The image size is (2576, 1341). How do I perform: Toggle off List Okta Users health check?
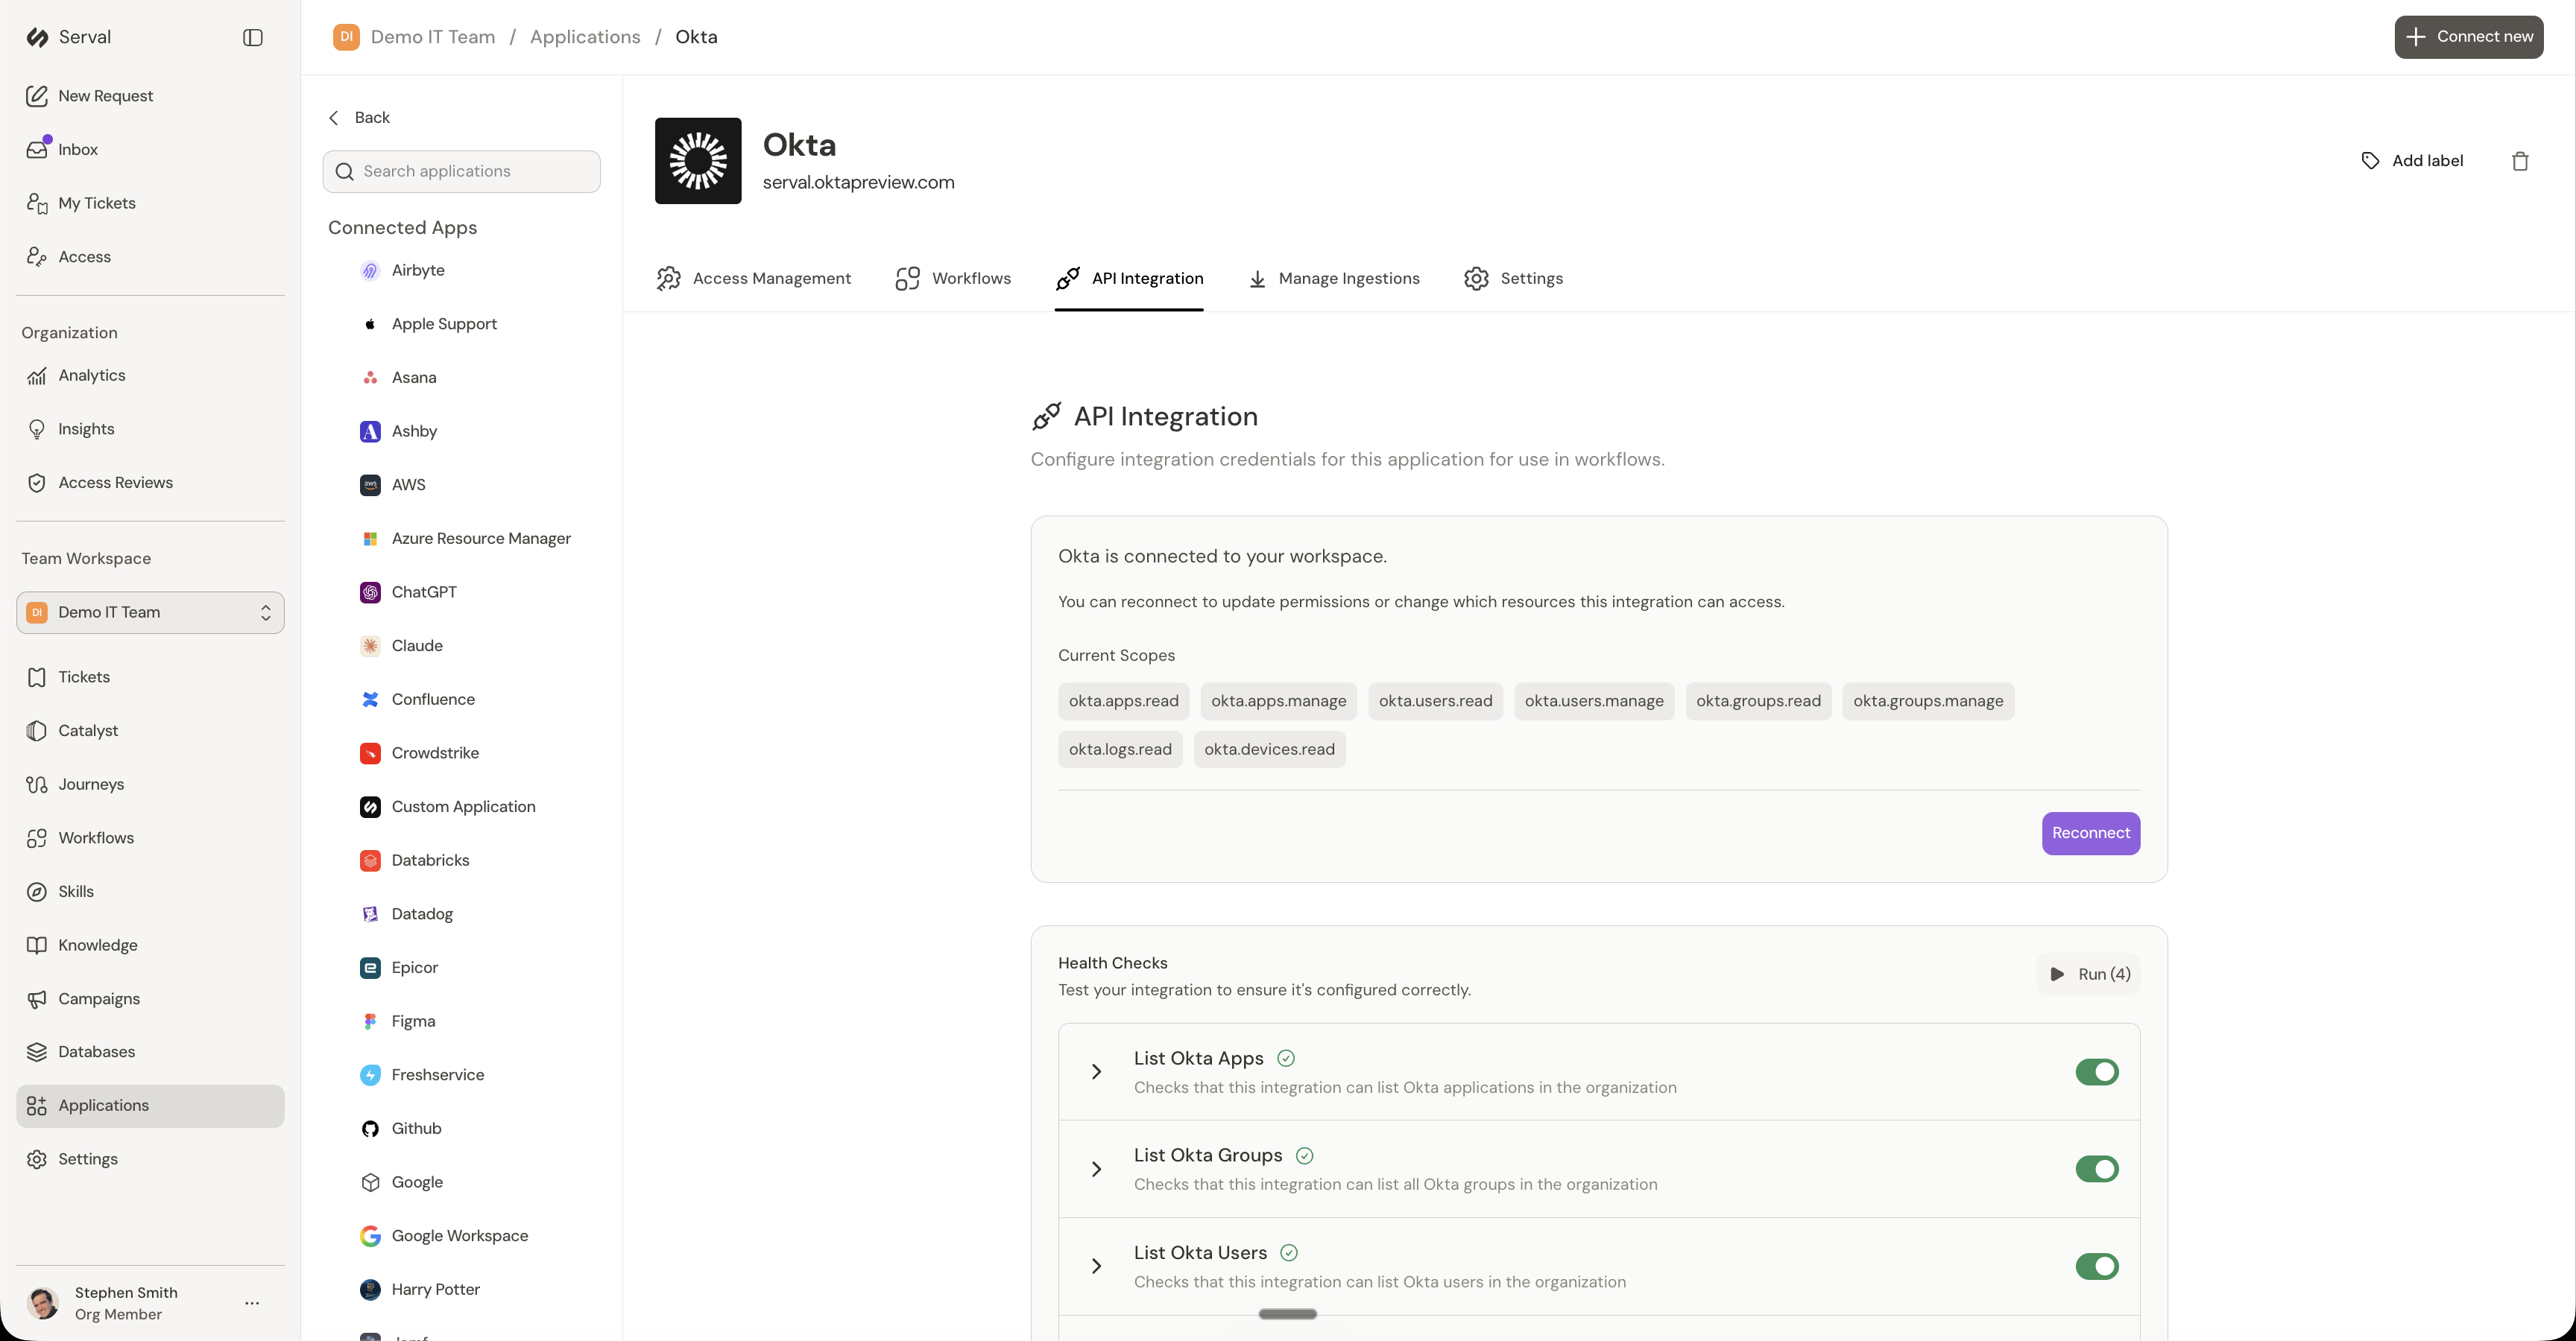click(x=2097, y=1267)
